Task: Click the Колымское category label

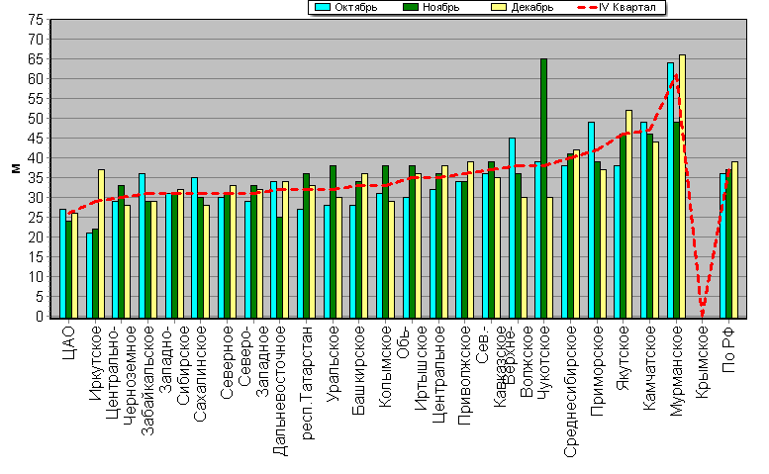Action: click(x=385, y=367)
